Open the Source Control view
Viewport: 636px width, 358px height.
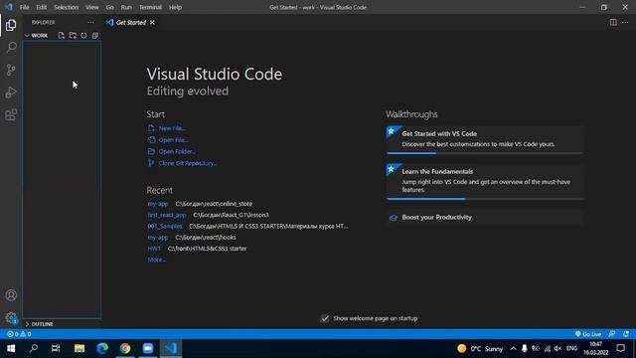point(11,70)
